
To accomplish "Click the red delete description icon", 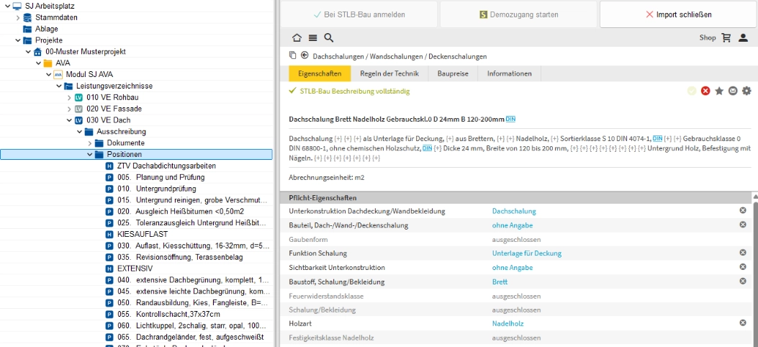I will pyautogui.click(x=705, y=91).
